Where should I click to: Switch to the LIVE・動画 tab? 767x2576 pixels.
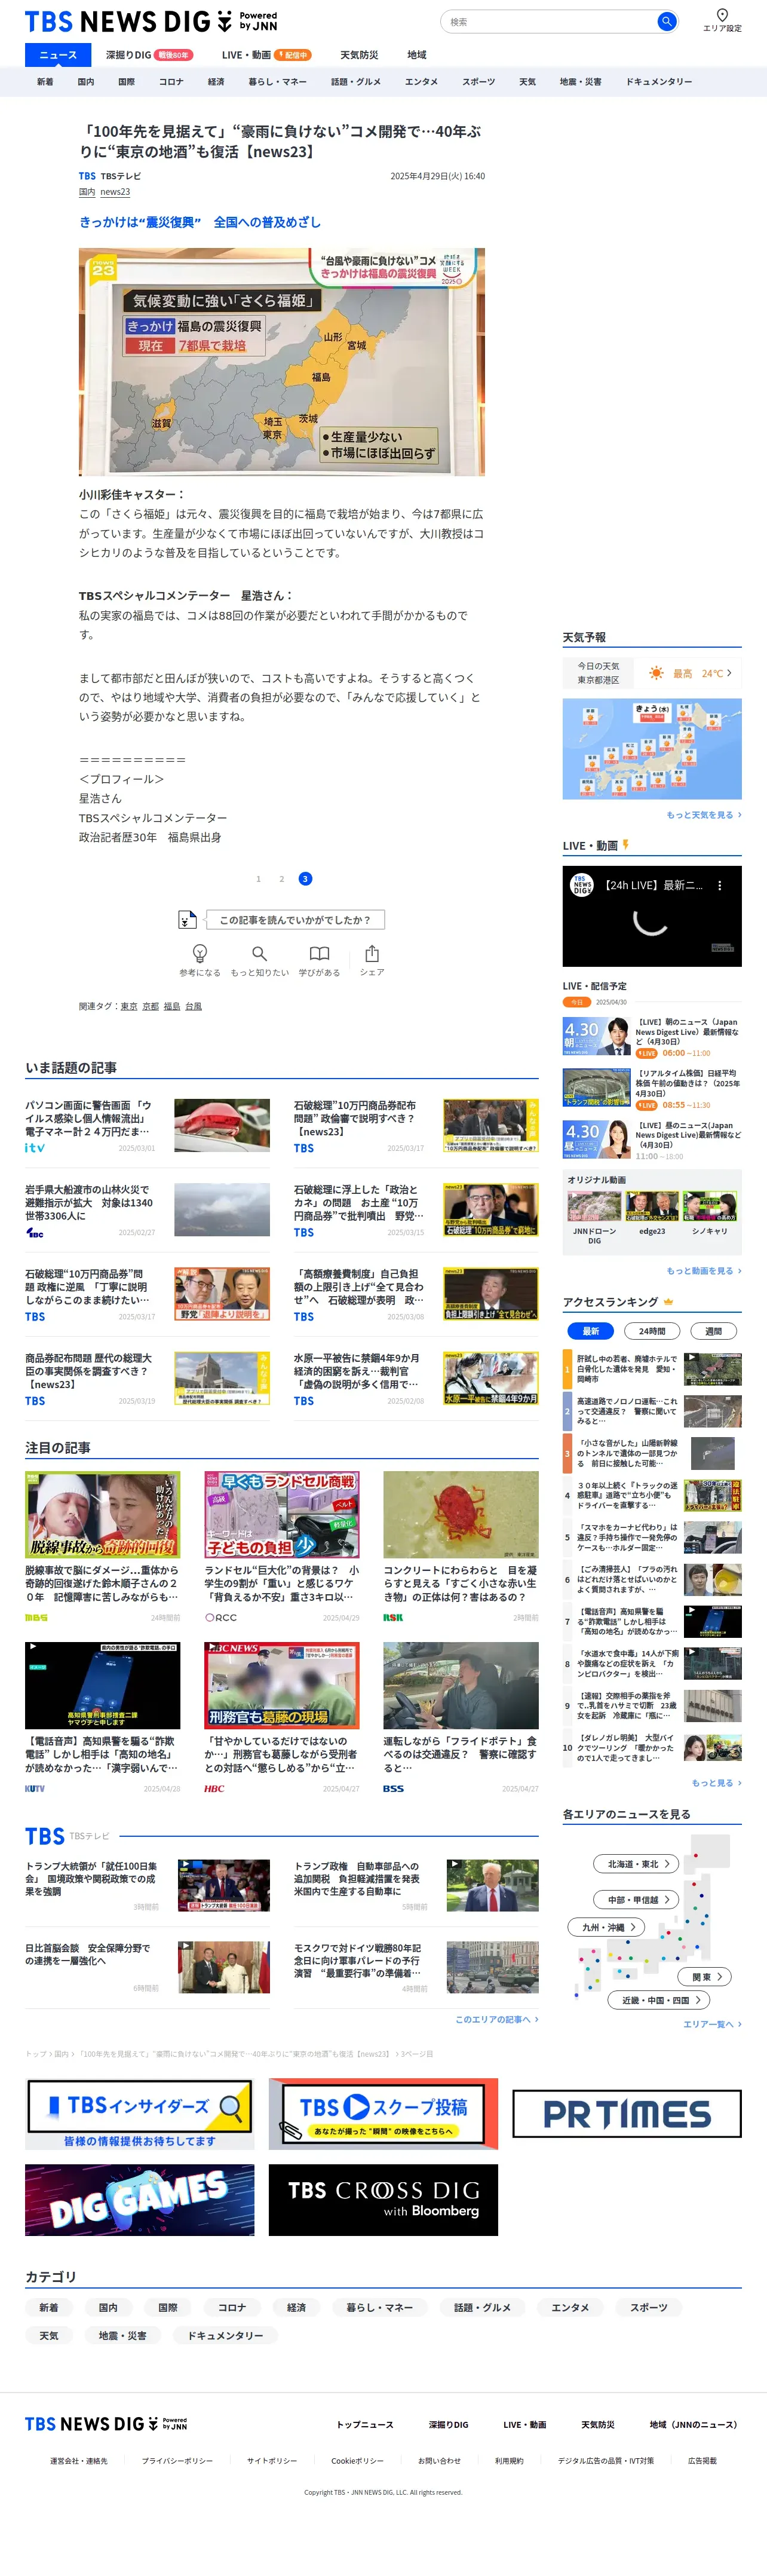[x=266, y=55]
